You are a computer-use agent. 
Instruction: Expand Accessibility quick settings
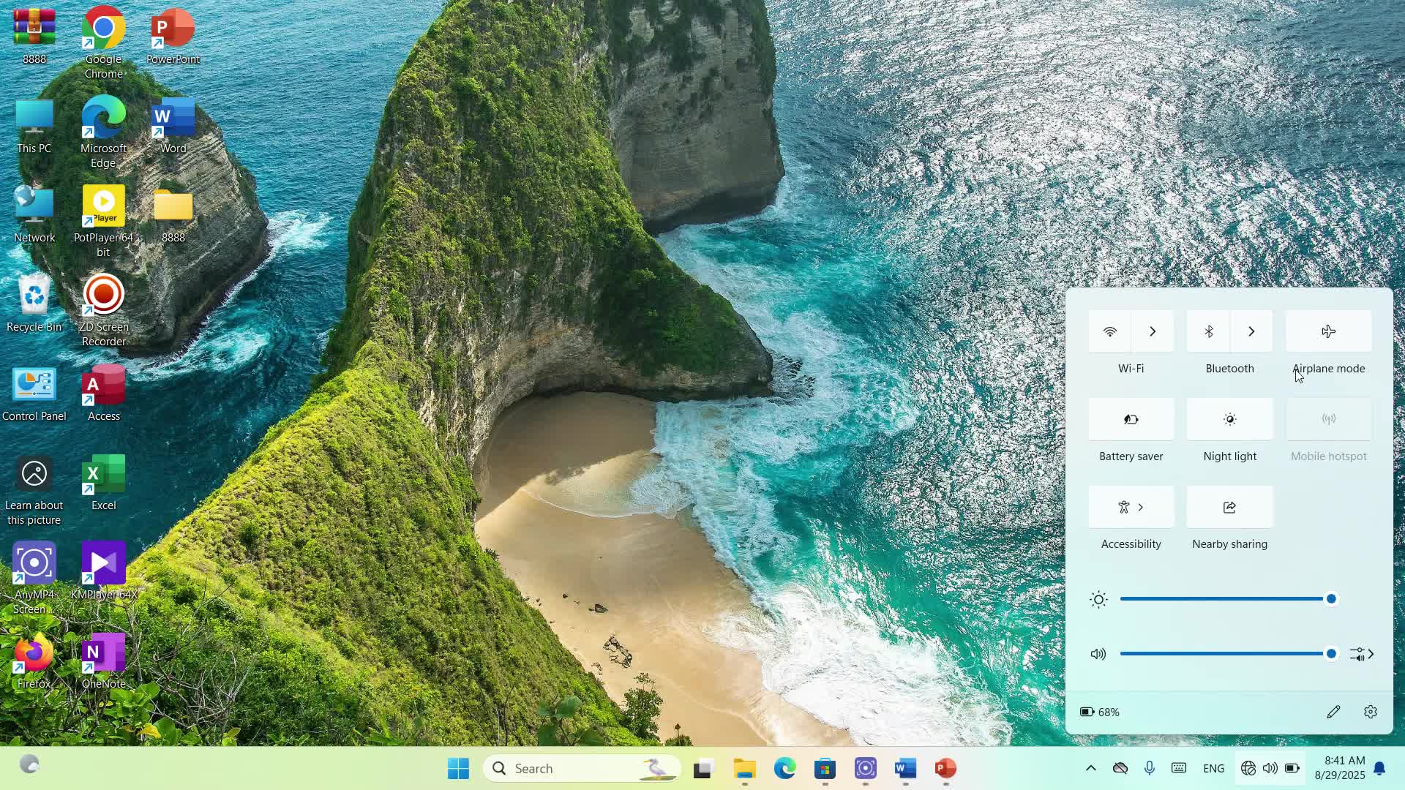coord(1142,507)
